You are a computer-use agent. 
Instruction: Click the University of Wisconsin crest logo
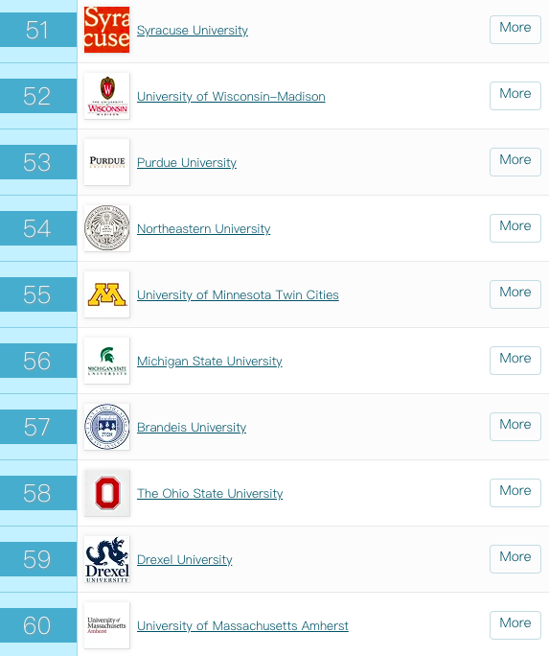(107, 96)
